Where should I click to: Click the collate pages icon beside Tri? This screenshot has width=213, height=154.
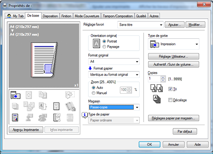point(156,88)
